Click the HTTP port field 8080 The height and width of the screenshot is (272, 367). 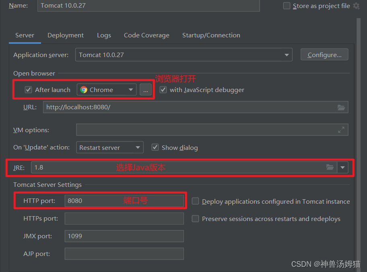(124, 201)
